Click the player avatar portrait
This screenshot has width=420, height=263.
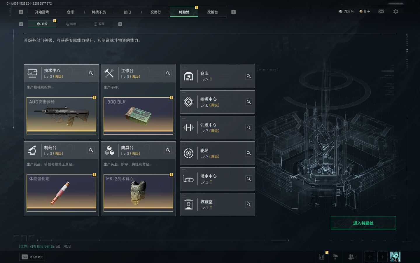[x=395, y=257]
